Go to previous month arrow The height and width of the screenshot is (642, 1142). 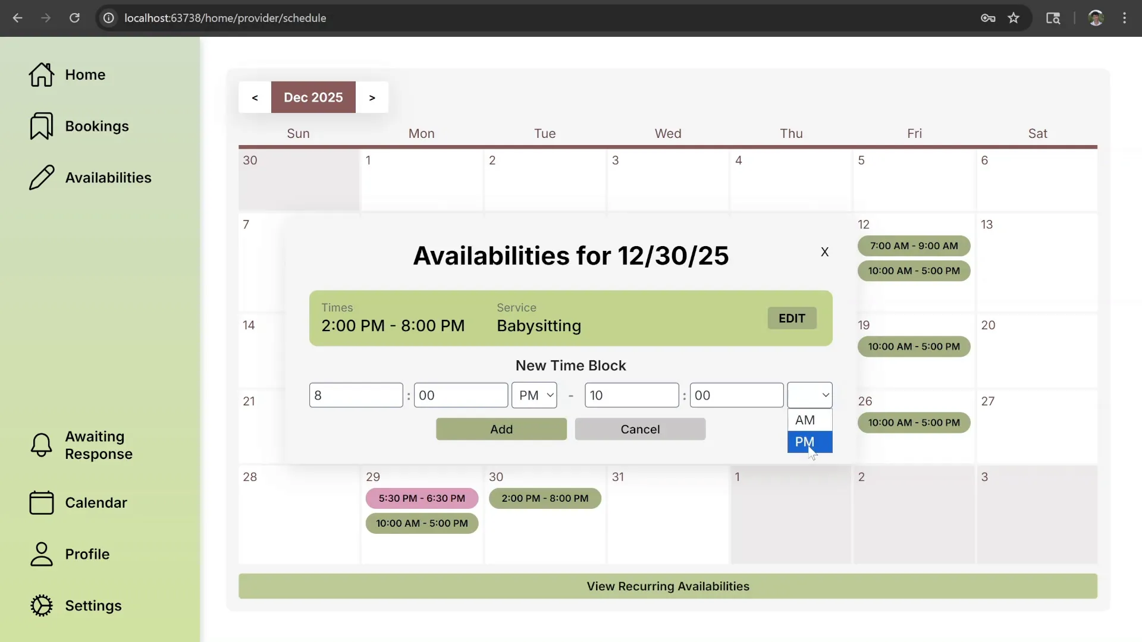pyautogui.click(x=255, y=97)
